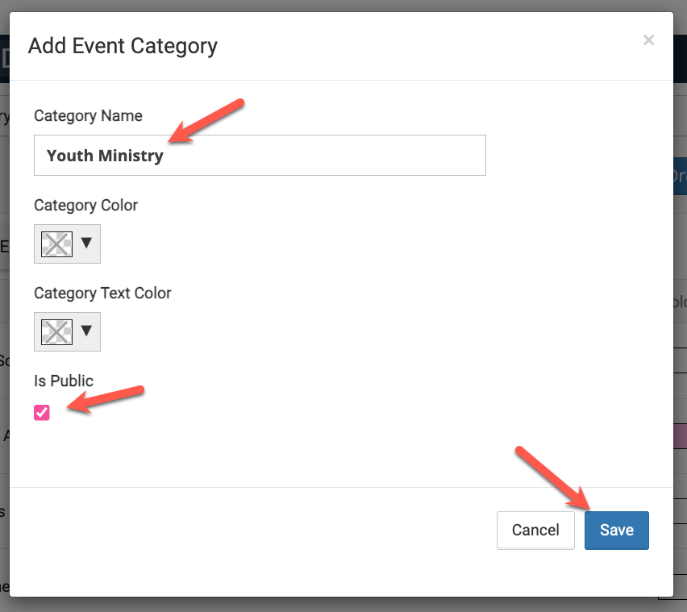Expand the Category Color dropdown arrow
The image size is (687, 612).
tap(86, 244)
